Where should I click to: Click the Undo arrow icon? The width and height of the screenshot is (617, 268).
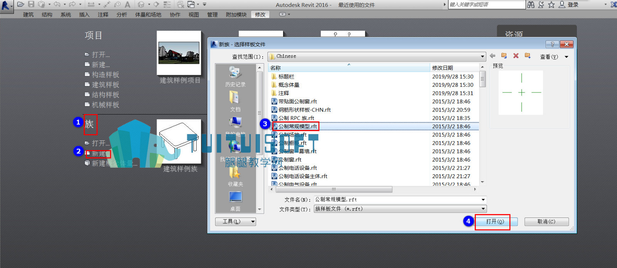pos(57,4)
